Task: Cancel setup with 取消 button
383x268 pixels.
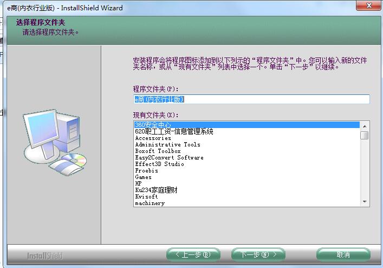Action: 343,255
